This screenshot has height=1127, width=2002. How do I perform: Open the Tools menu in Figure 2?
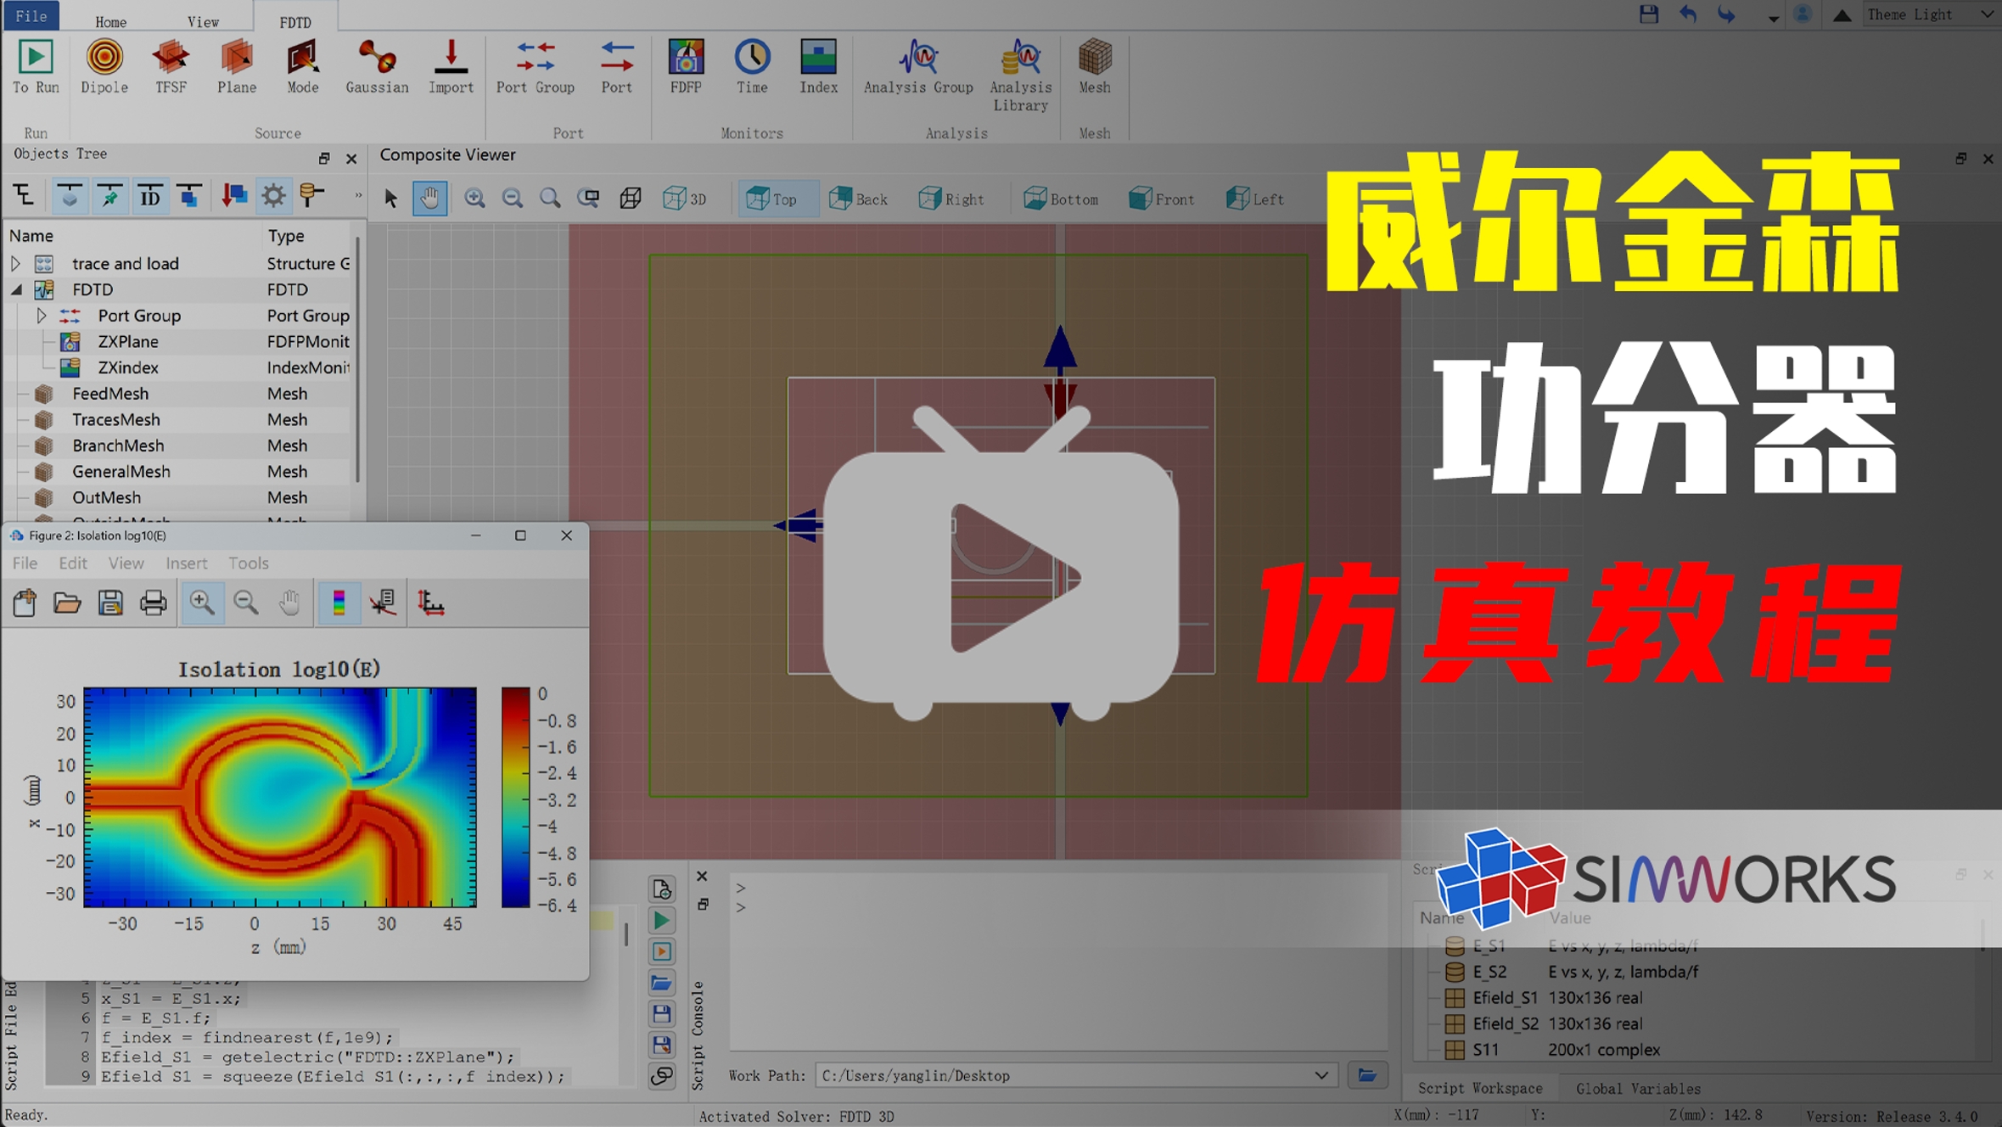click(x=248, y=563)
